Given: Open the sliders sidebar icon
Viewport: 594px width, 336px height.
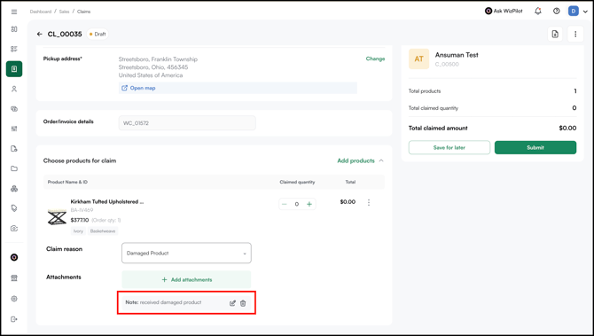Looking at the screenshot, I should [14, 129].
